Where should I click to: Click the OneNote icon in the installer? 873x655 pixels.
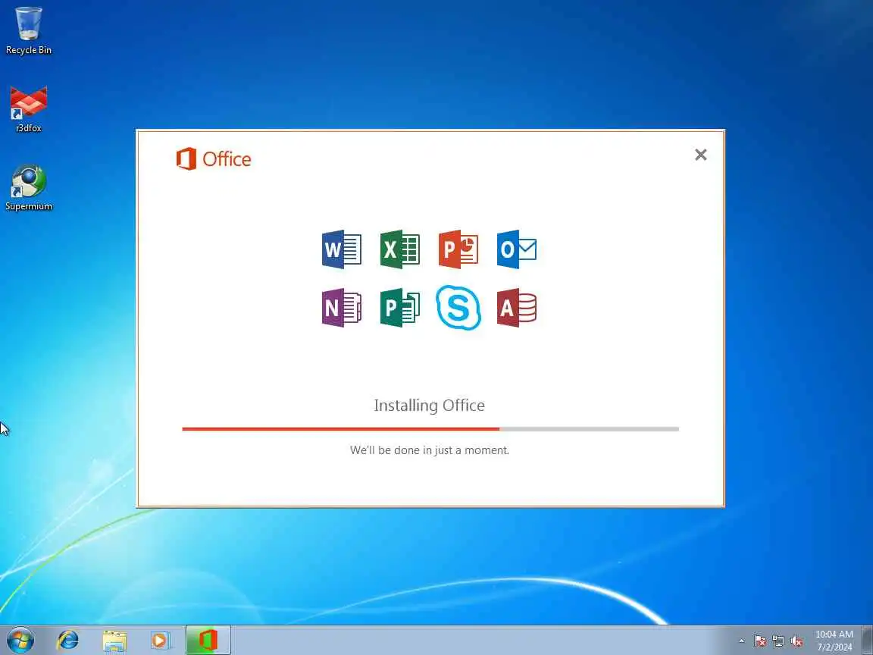click(x=341, y=308)
